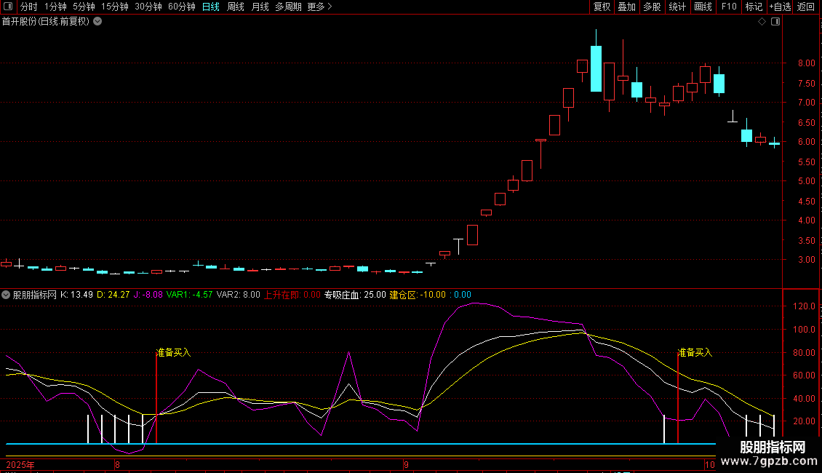Switch to 周线 weekly chart
The image size is (822, 473).
[236, 7]
